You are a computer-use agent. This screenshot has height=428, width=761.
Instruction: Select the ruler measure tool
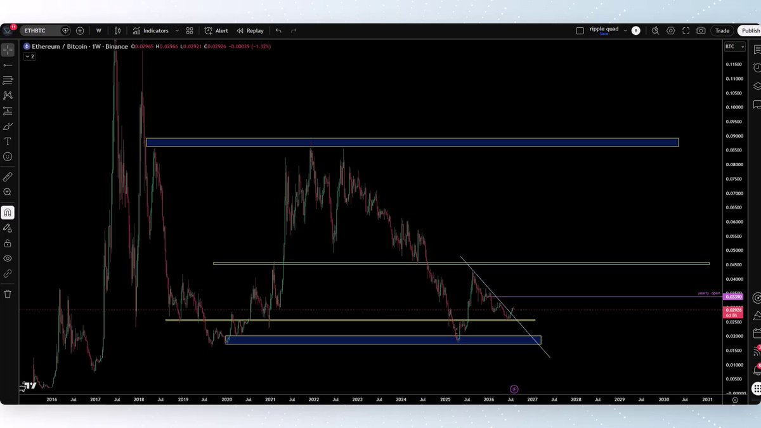tap(8, 177)
